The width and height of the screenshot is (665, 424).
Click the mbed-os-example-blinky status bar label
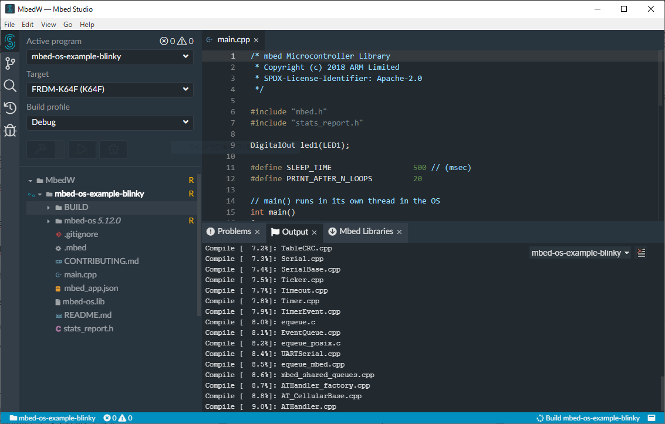[x=53, y=418]
